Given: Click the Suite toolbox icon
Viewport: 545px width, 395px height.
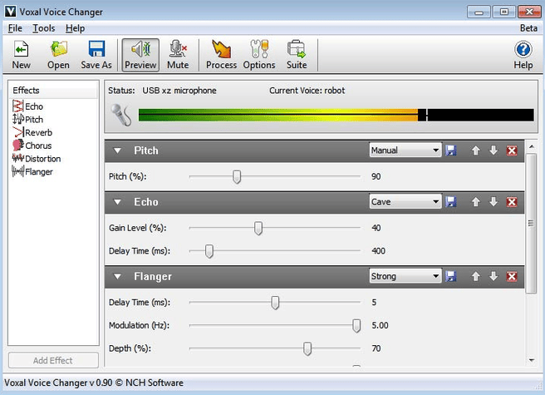Looking at the screenshot, I should click(x=297, y=55).
